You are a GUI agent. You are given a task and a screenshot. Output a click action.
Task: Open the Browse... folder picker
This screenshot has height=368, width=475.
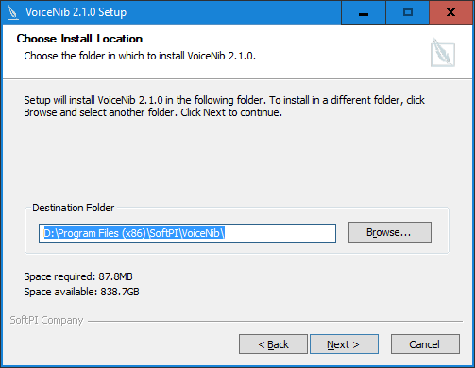(390, 232)
